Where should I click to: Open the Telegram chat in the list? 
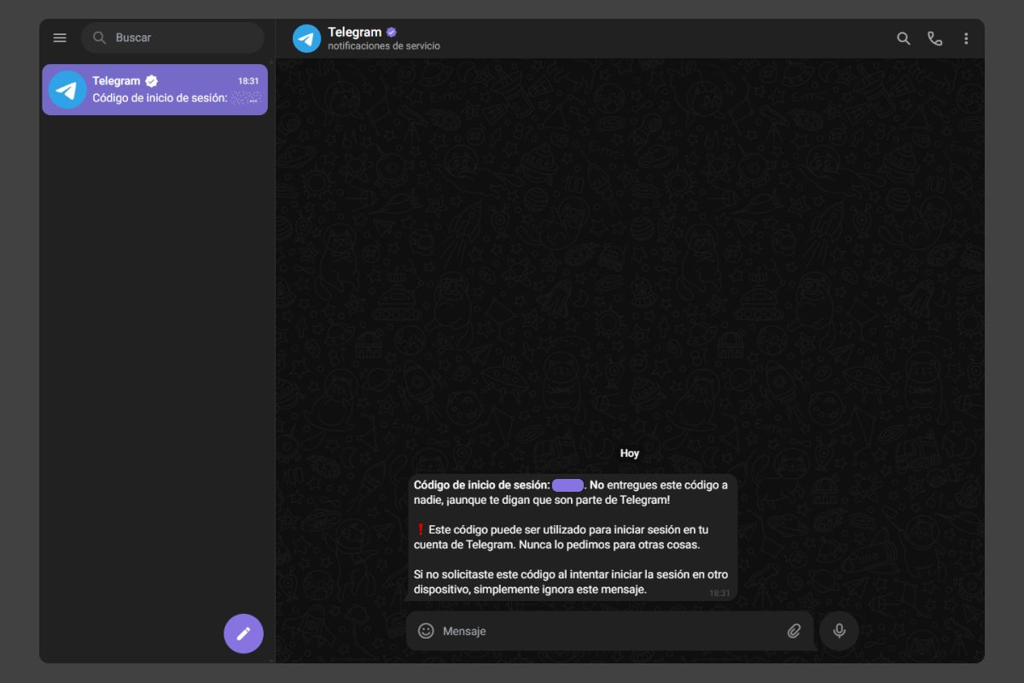click(x=171, y=90)
